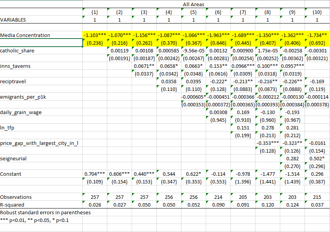The width and height of the screenshot is (330, 232).
Task: Select the 'inns_taverns' row label
Action: click(x=41, y=66)
